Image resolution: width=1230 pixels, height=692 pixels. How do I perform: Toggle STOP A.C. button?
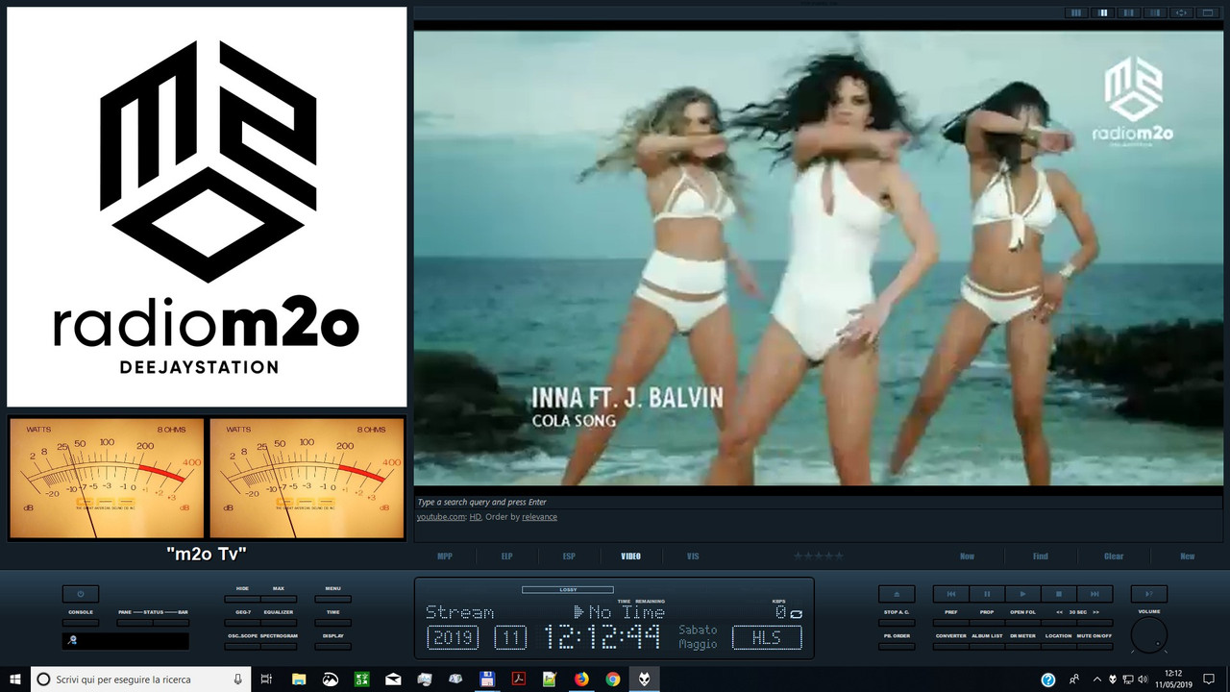click(x=897, y=623)
